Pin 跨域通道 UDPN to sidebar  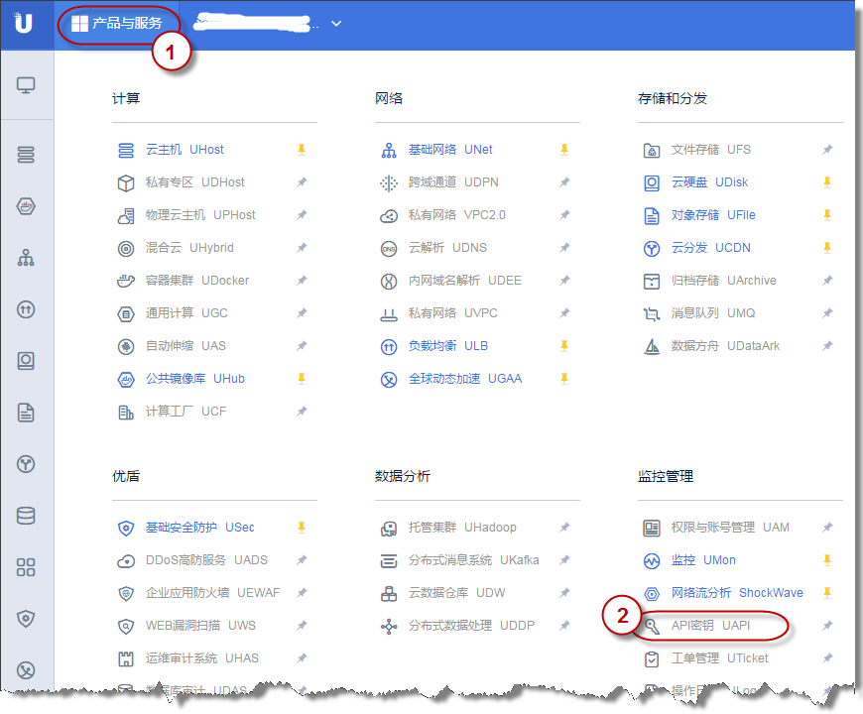point(564,182)
